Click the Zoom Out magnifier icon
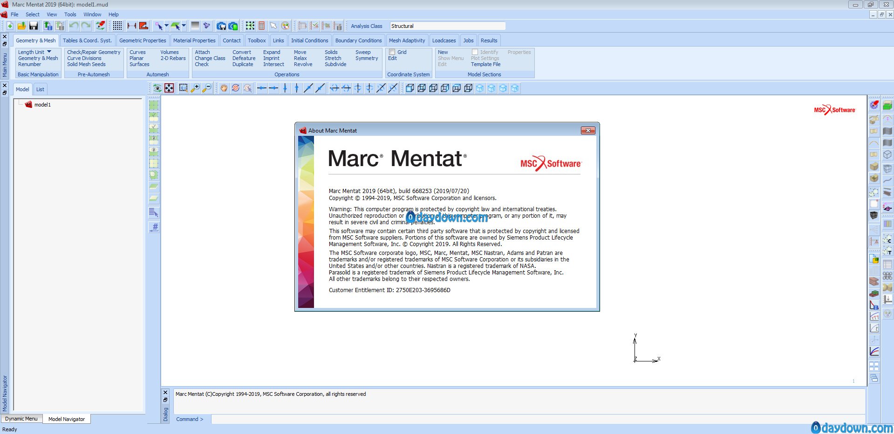 (207, 88)
